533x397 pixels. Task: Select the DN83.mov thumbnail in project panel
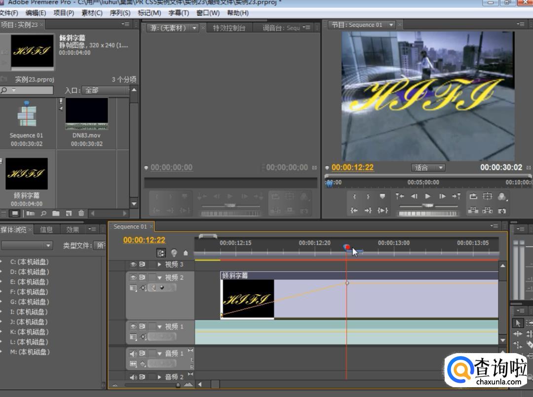(x=87, y=114)
